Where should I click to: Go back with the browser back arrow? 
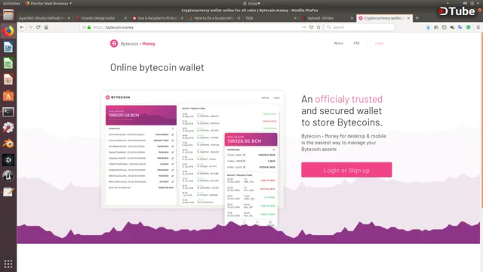tap(22, 27)
